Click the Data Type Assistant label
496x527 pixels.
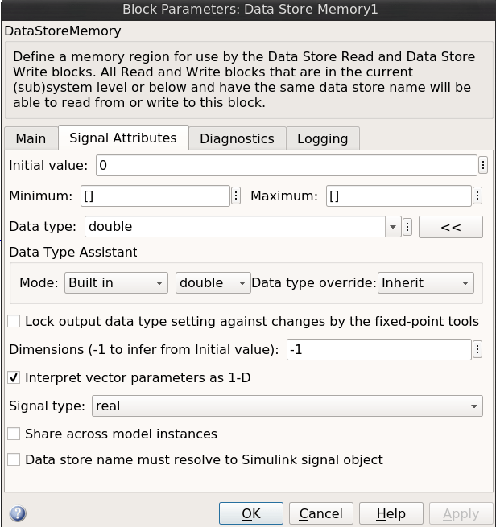point(73,252)
